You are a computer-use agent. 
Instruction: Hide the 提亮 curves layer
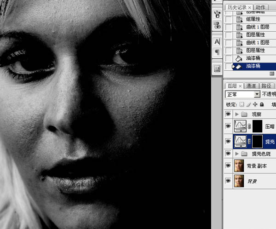pyautogui.click(x=228, y=141)
